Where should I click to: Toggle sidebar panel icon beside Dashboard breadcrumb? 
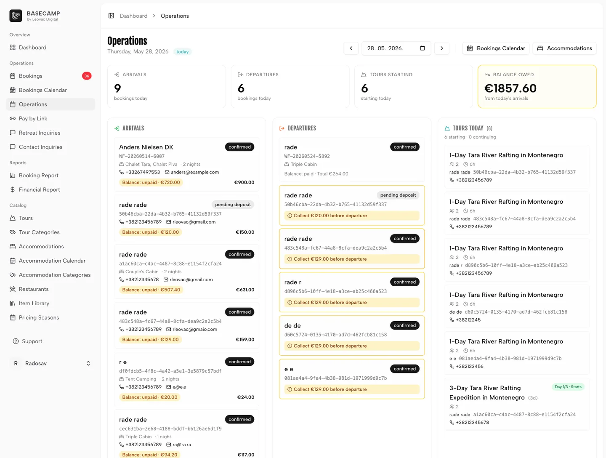click(x=111, y=16)
